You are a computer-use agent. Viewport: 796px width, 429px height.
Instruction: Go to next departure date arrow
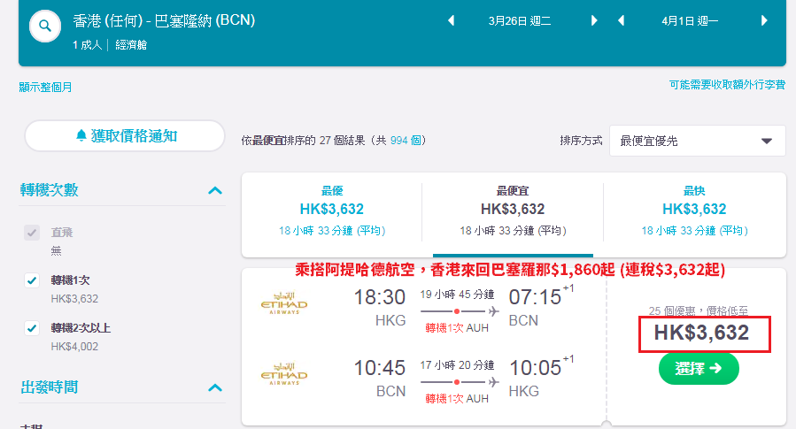(594, 21)
